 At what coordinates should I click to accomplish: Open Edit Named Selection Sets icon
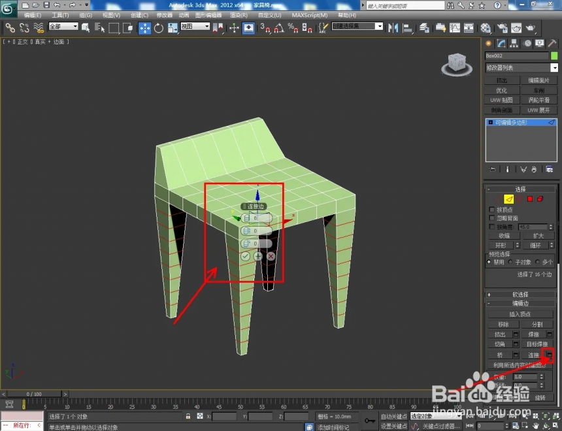coord(323,28)
